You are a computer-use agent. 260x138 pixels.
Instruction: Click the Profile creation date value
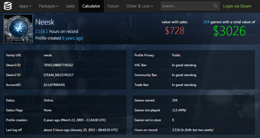pos(75,120)
